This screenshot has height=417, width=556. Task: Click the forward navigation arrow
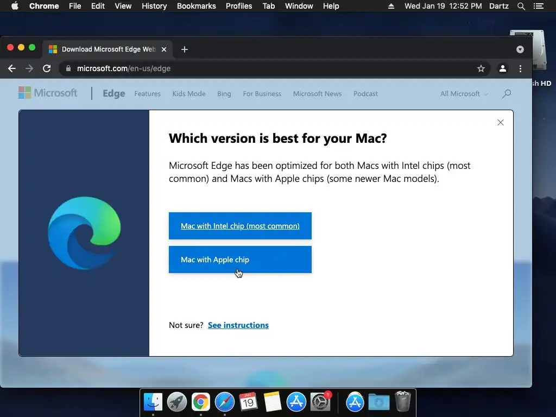(x=29, y=68)
